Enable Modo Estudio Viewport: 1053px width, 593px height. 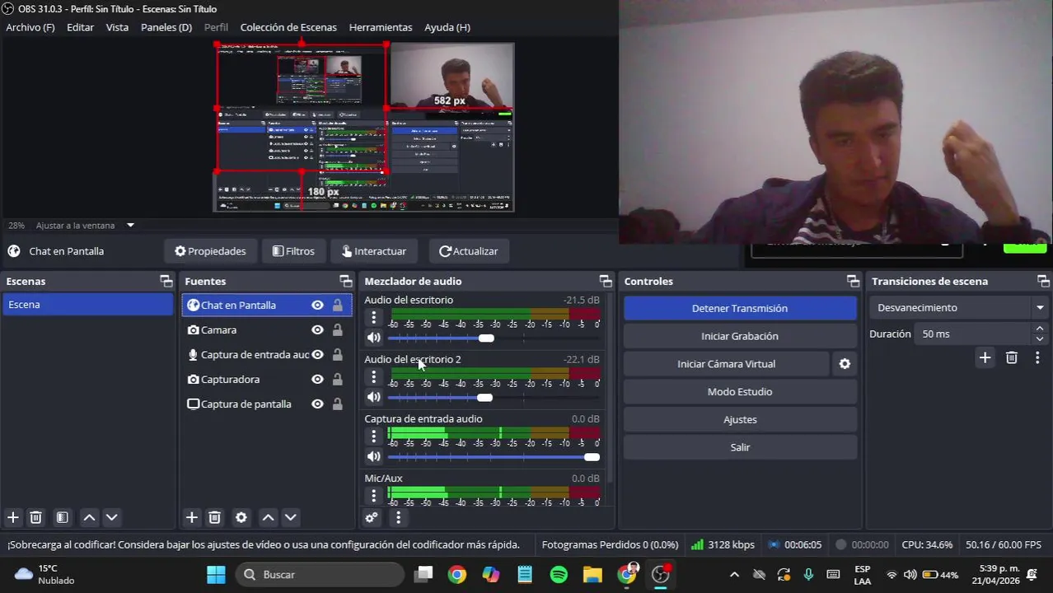click(x=740, y=391)
